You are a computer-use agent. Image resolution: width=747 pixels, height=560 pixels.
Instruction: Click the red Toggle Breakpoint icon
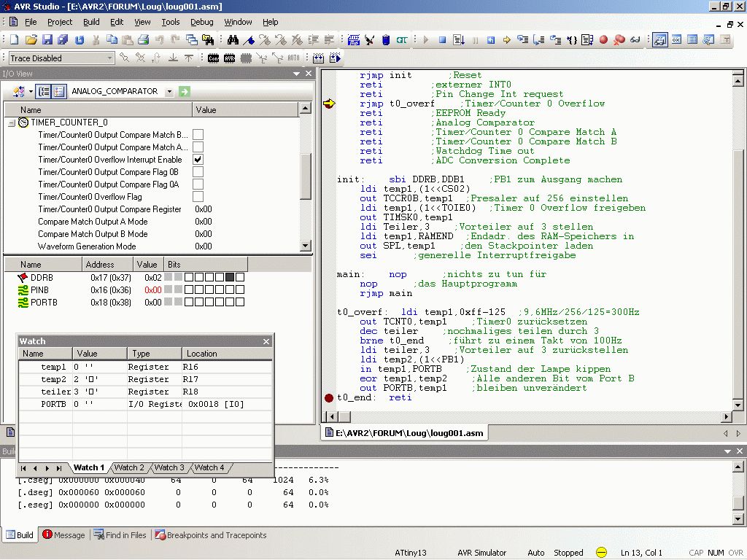[604, 40]
